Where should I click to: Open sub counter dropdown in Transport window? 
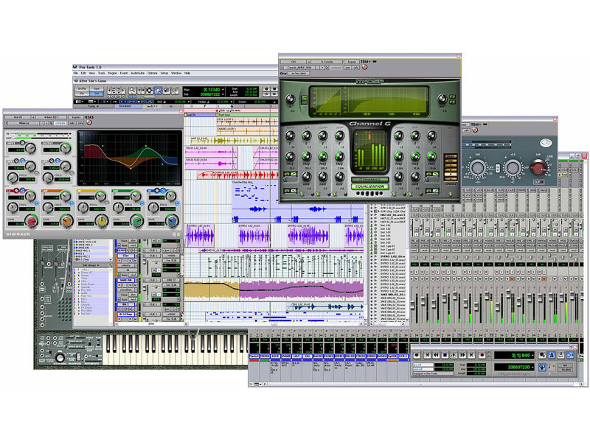(x=532, y=367)
